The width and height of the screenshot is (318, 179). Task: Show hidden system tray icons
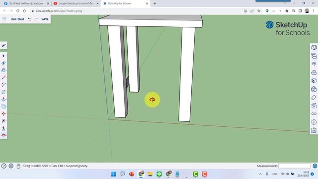[260, 174]
